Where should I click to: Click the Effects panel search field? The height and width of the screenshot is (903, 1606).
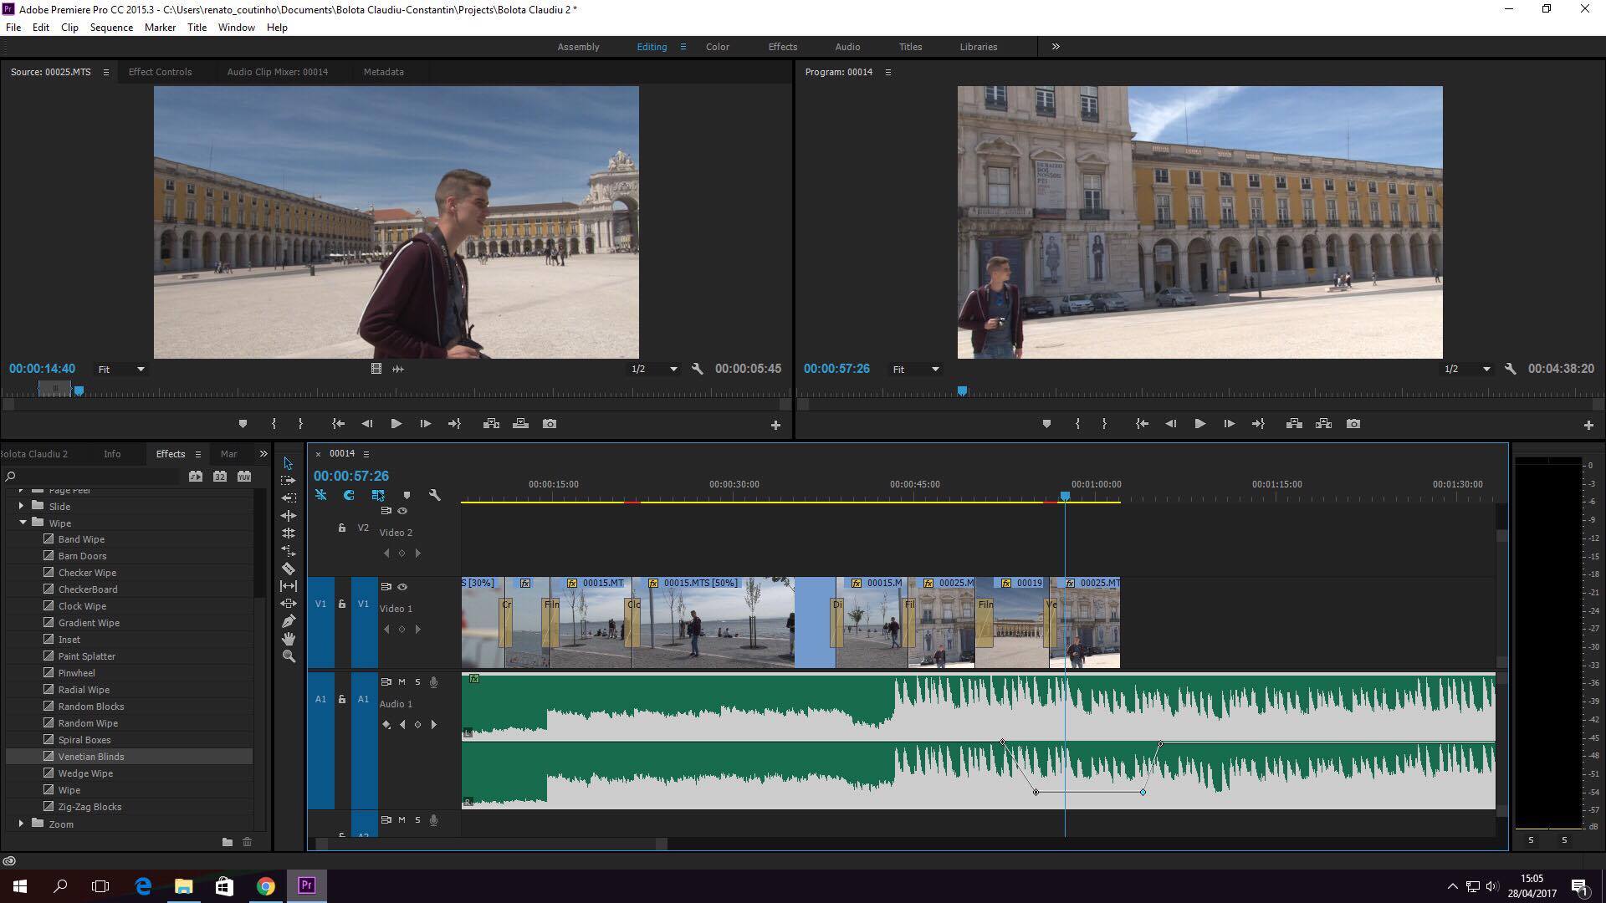92,477
